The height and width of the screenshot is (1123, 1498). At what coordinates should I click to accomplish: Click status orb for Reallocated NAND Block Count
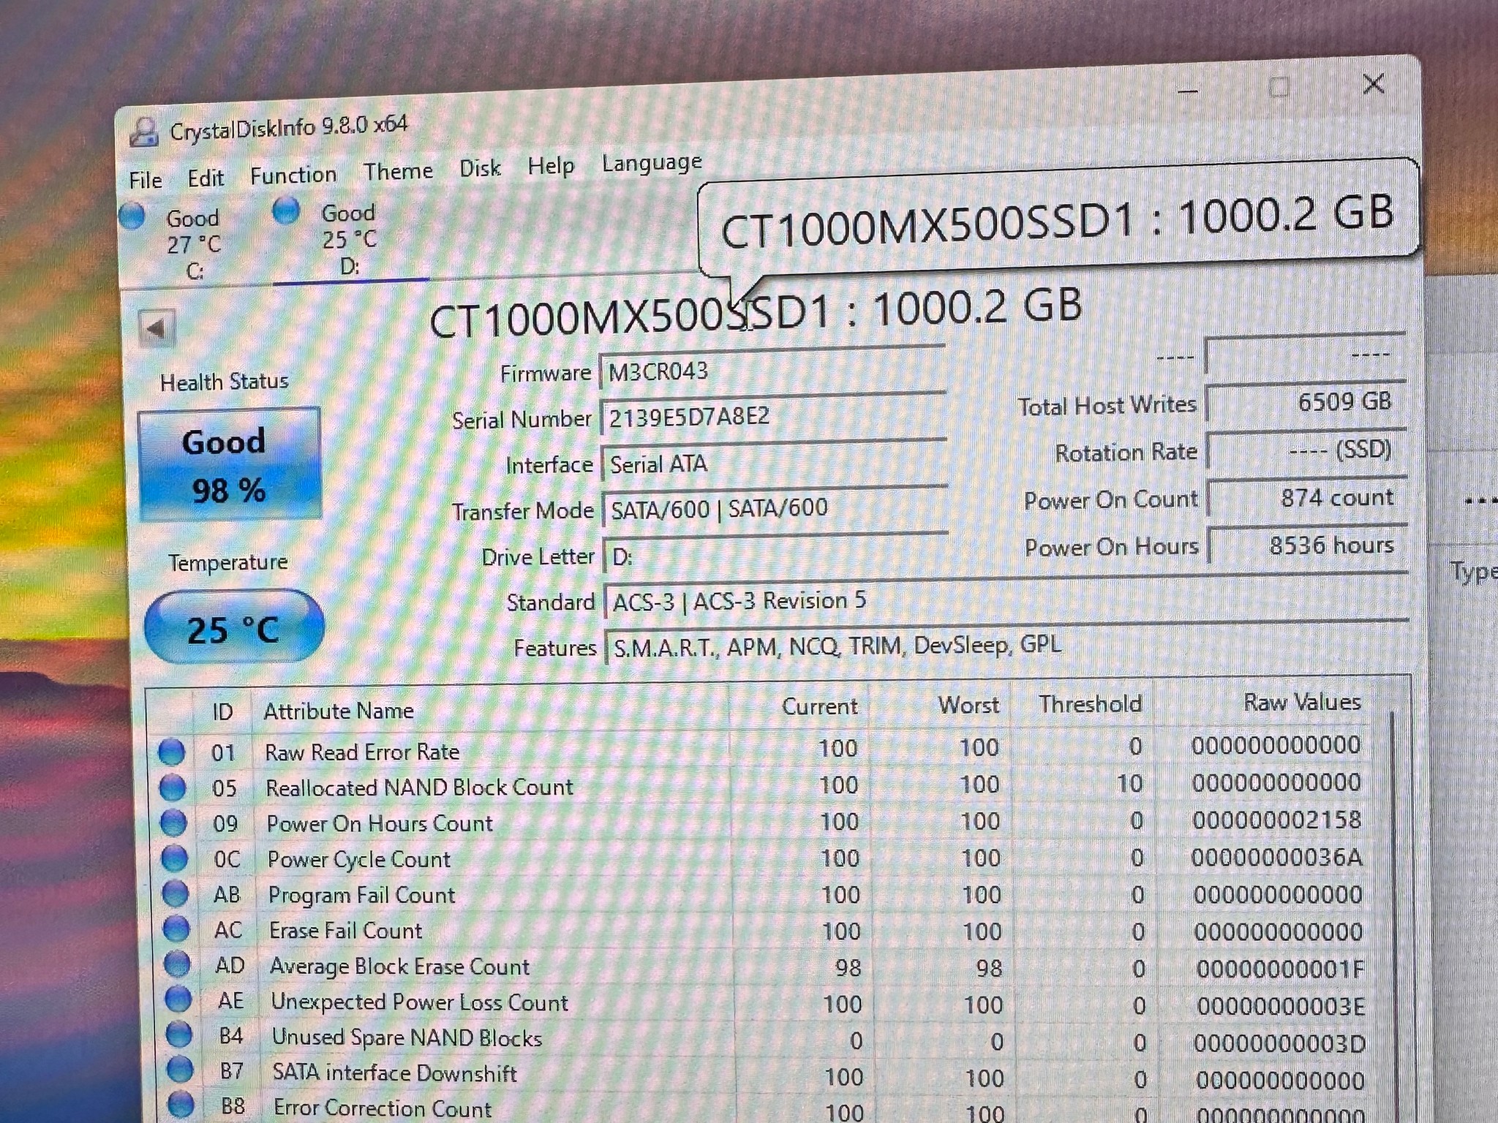[x=173, y=788]
